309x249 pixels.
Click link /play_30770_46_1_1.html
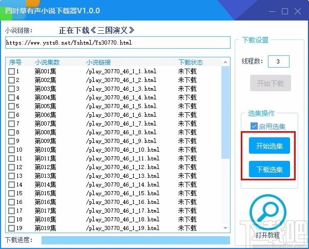pyautogui.click(x=121, y=71)
